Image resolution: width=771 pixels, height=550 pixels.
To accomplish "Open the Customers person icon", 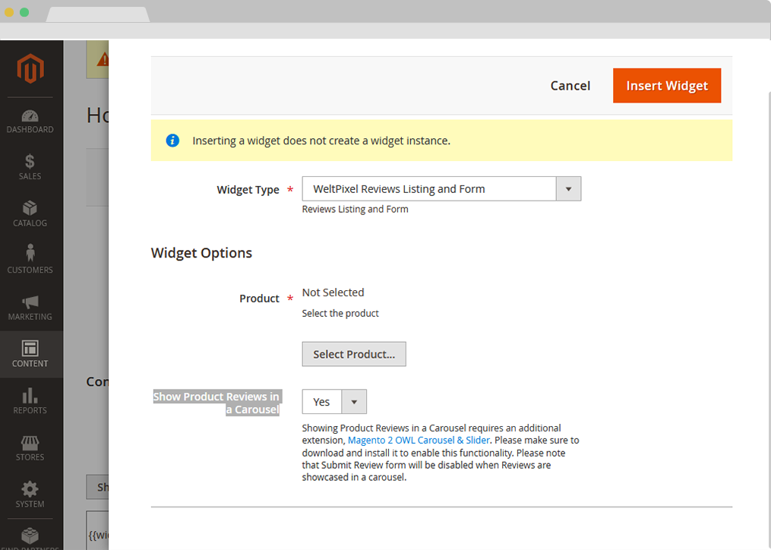I will click(30, 253).
